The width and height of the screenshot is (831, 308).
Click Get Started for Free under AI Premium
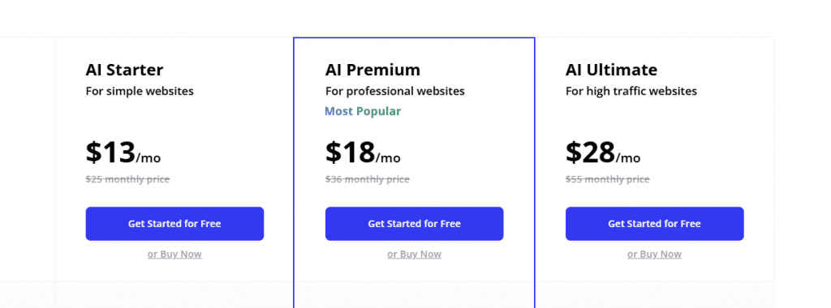coord(415,224)
